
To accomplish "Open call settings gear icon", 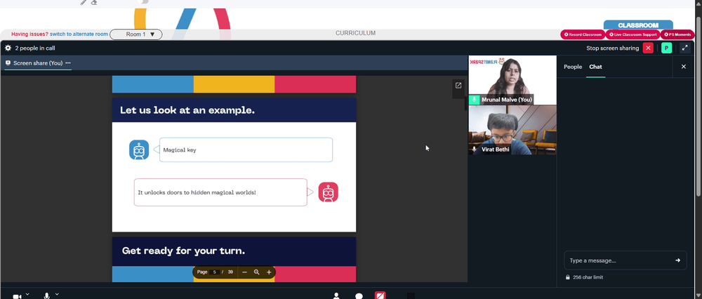I will 8,48.
